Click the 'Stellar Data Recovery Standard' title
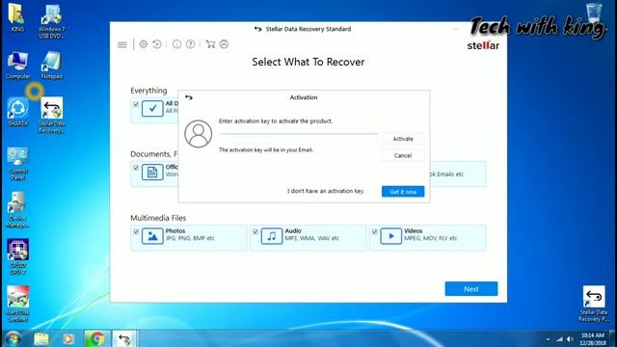The image size is (617, 347). click(x=308, y=29)
